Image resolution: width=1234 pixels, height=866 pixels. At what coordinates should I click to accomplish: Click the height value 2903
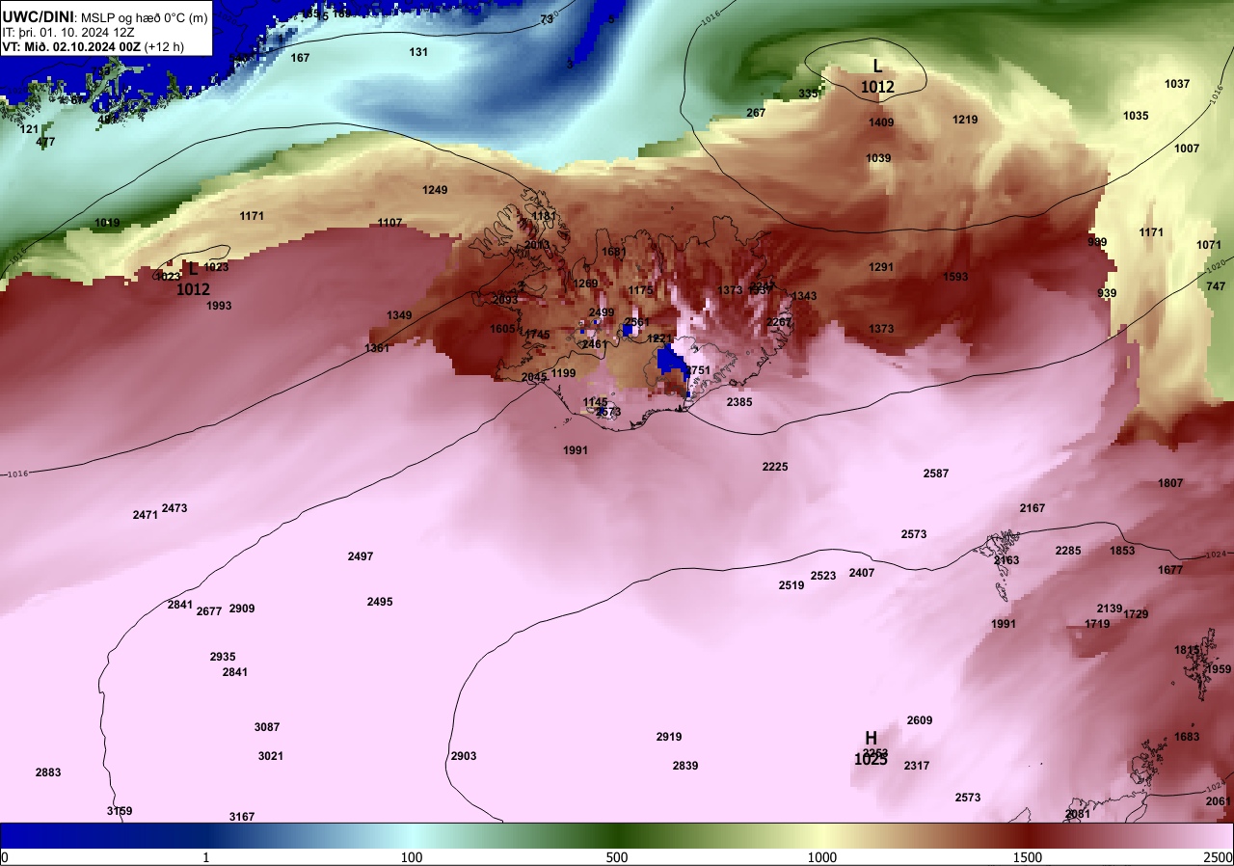point(464,756)
